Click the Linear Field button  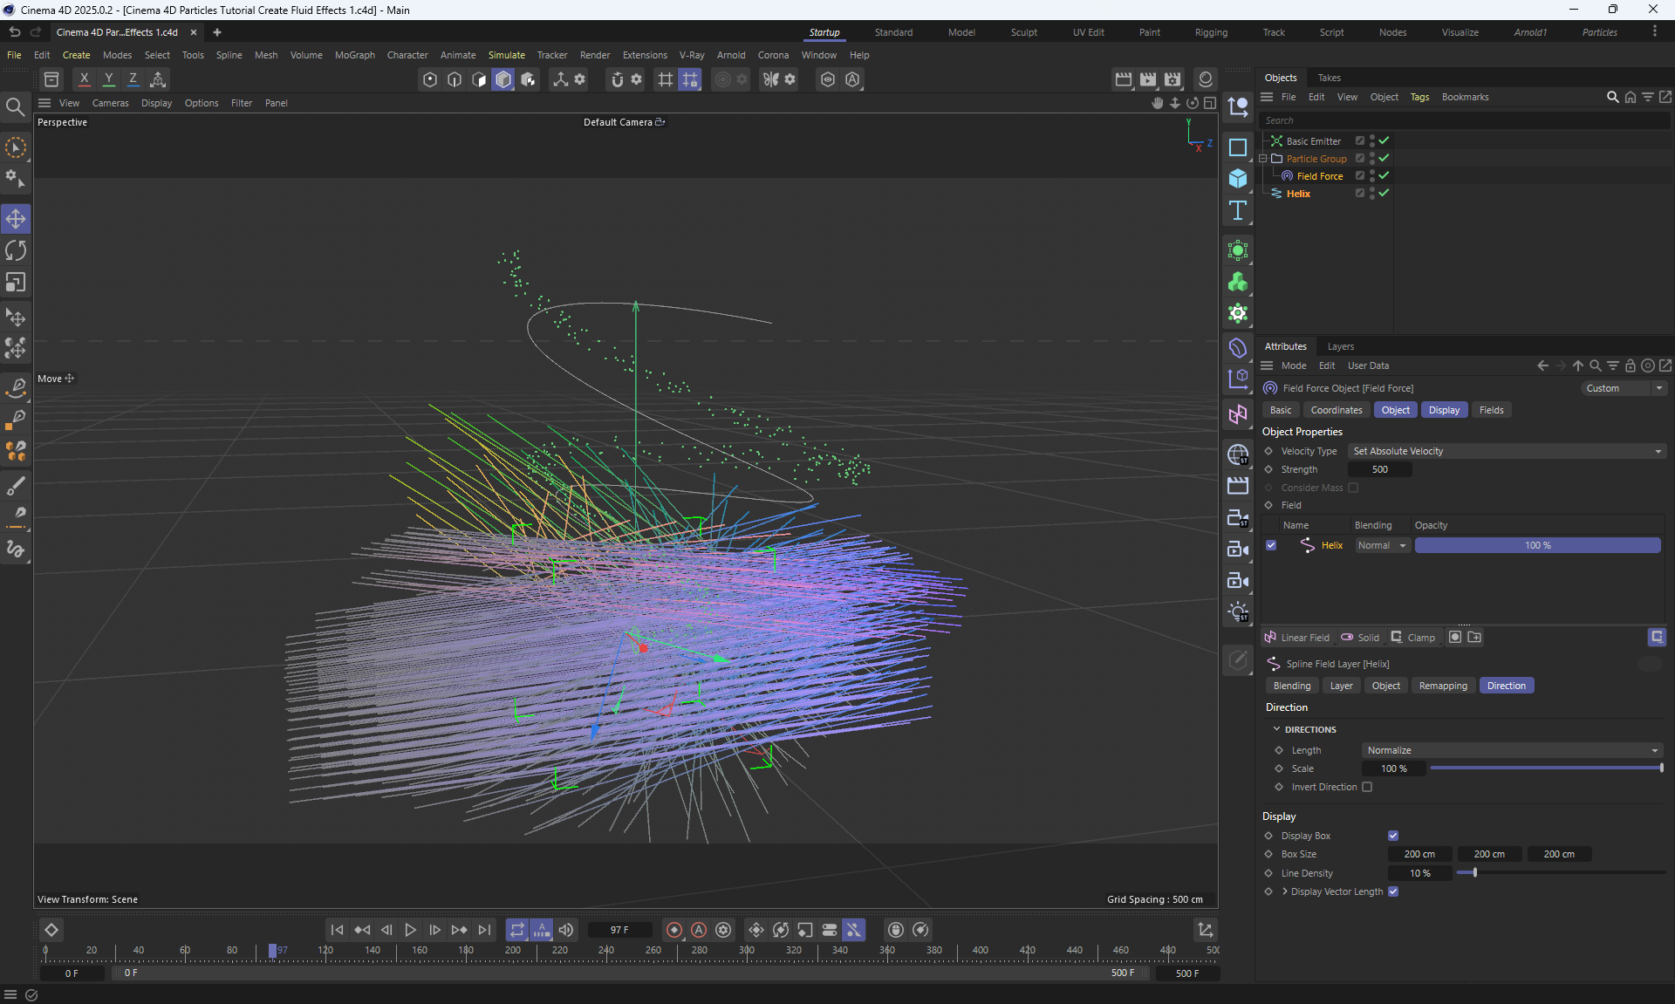point(1297,638)
